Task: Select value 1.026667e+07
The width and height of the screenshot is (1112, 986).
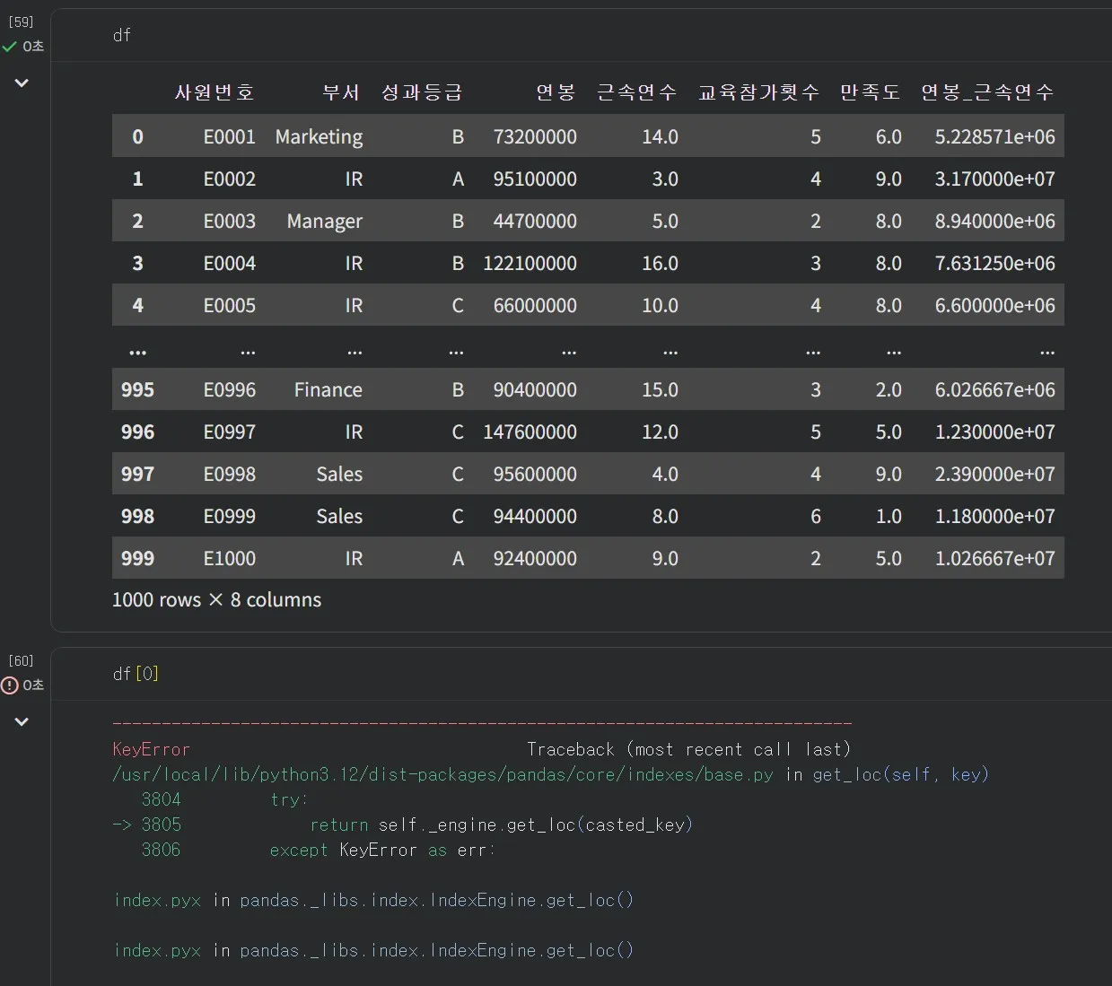Action: tap(994, 558)
